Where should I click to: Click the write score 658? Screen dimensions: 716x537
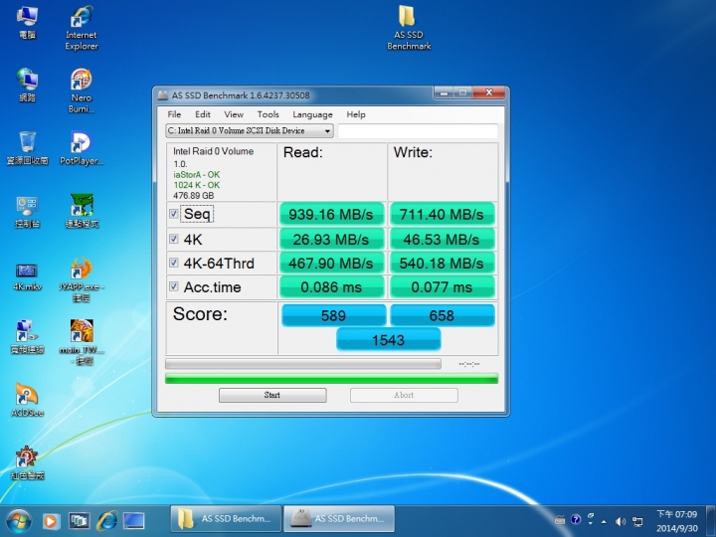442,315
